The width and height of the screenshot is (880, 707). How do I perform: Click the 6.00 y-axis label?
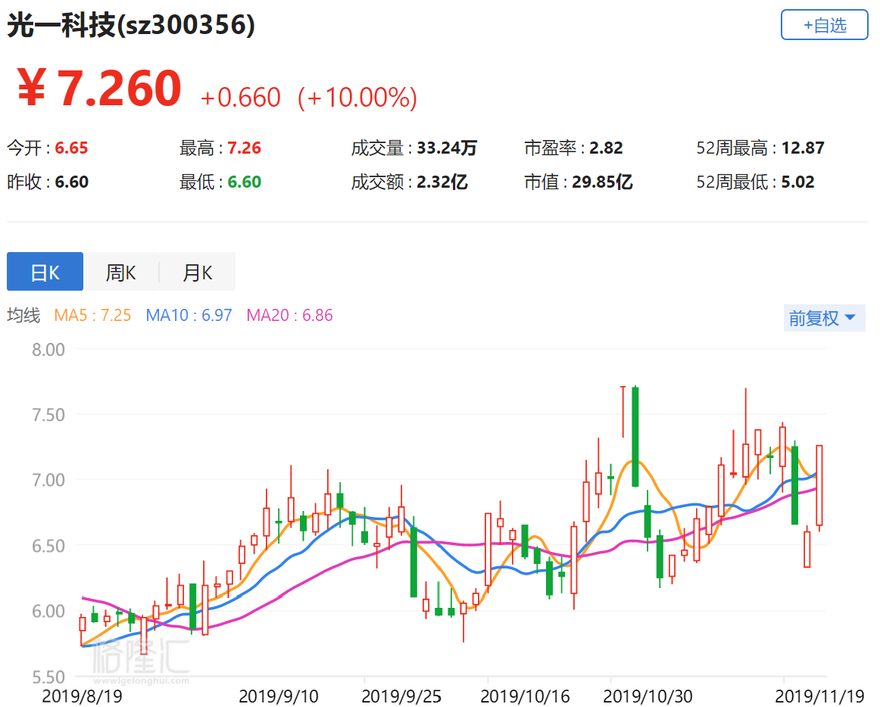pyautogui.click(x=48, y=611)
